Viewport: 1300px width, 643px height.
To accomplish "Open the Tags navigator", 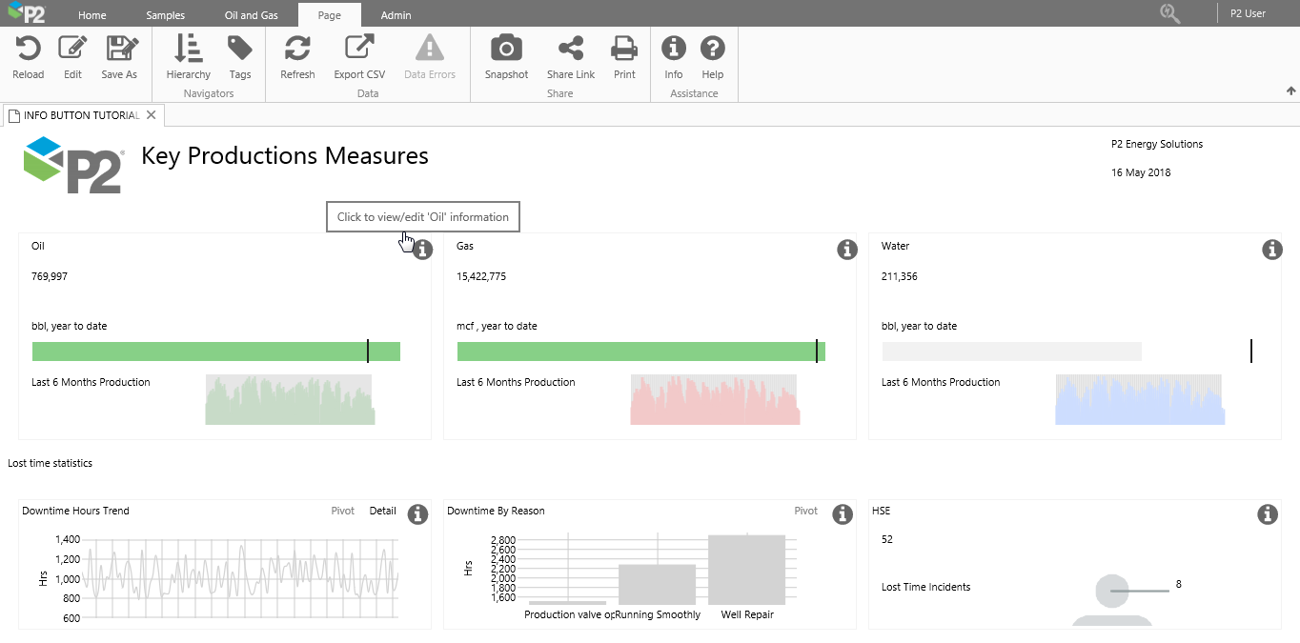I will coord(240,50).
